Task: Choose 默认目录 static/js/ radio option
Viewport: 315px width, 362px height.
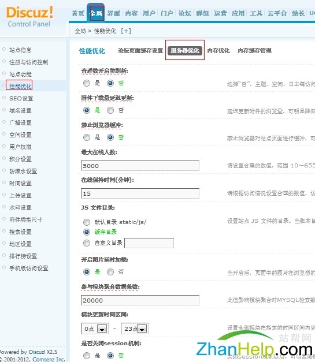Action: point(87,222)
